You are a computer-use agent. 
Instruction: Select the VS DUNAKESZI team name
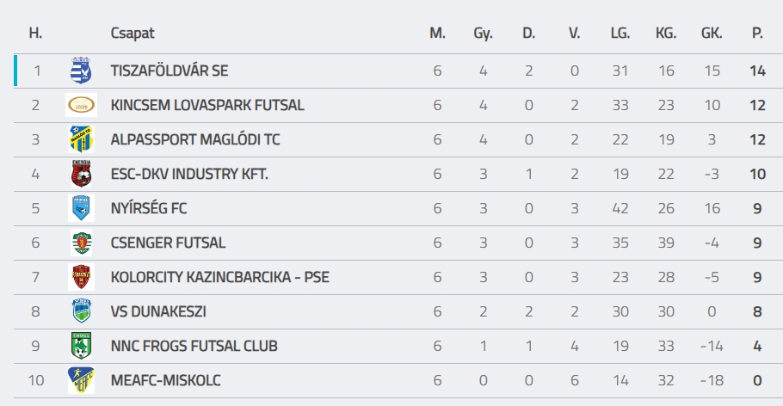pyautogui.click(x=158, y=311)
